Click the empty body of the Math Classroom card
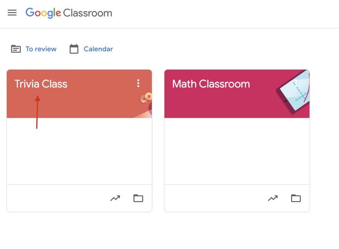339x249 pixels. click(236, 153)
